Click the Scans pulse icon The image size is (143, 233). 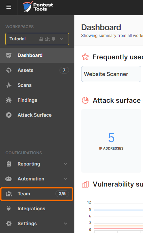[9, 85]
